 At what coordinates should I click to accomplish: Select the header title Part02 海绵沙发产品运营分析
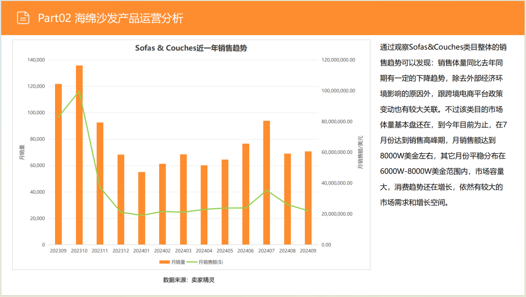point(111,18)
